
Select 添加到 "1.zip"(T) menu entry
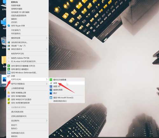click(x=18, y=46)
